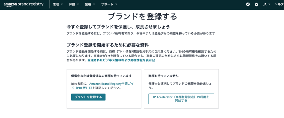Image resolution: width=284 pixels, height=118 pixels.
Task: Open the ヘルプ link
Action: click(x=279, y=4)
